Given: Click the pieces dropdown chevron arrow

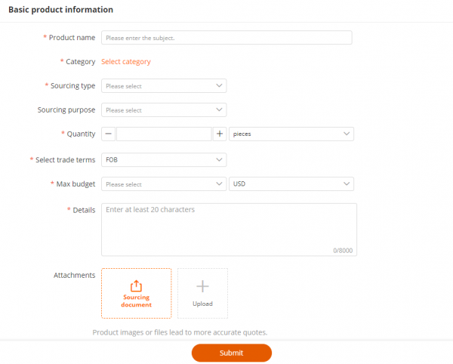Looking at the screenshot, I should click(346, 134).
